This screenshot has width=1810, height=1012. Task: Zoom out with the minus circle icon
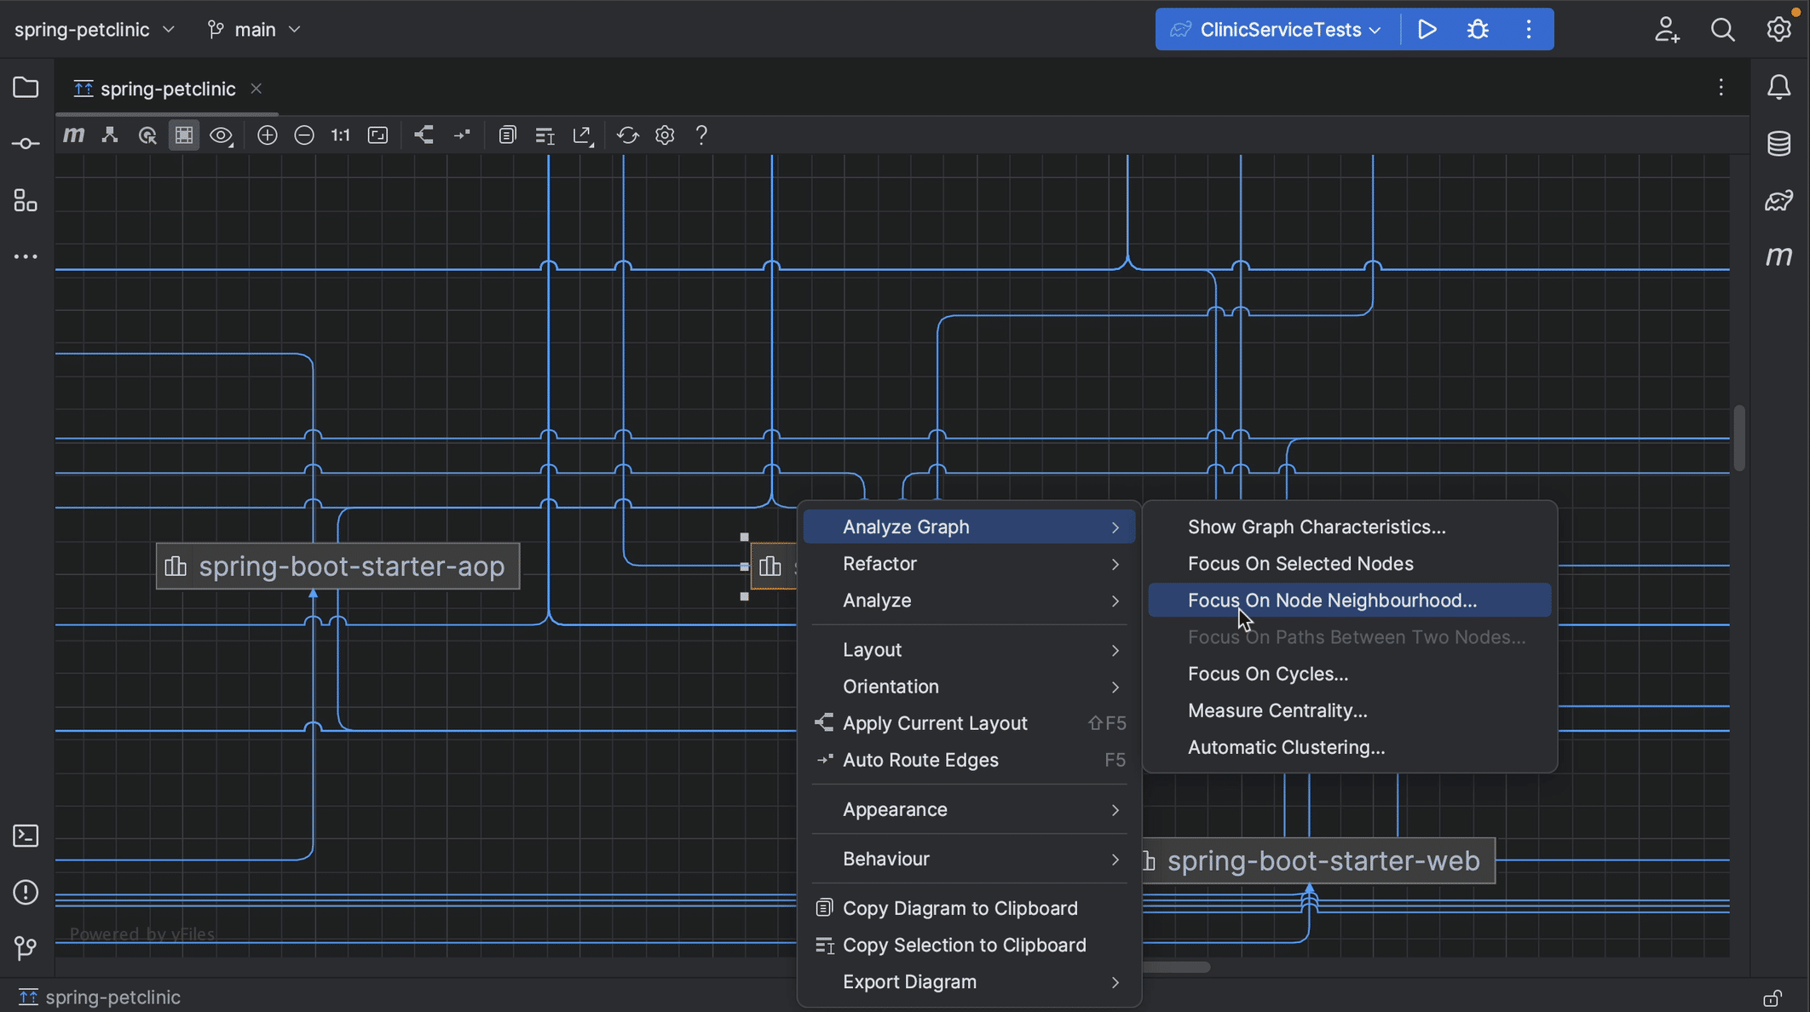coord(304,135)
